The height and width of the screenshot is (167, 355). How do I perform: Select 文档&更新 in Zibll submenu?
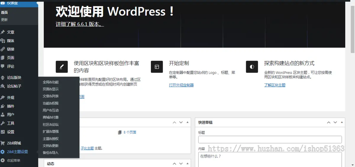coord(51,146)
